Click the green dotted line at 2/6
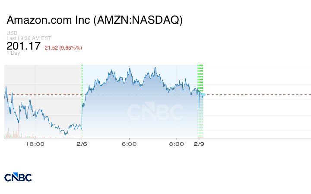This screenshot has height=194, width=311. [x=82, y=86]
